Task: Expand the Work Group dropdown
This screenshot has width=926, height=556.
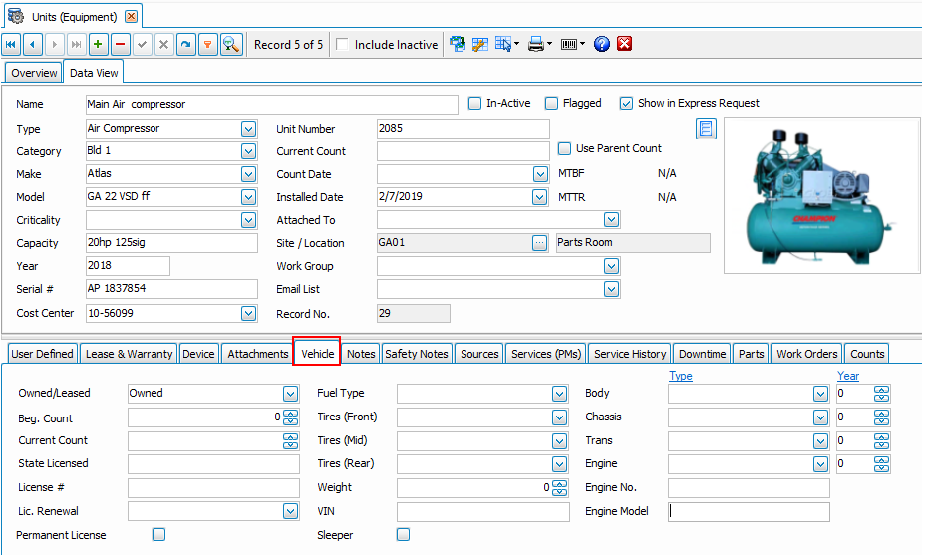Action: 611,266
